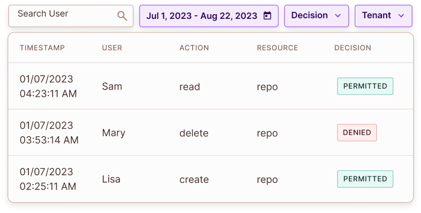Select the user name Mary
This screenshot has height=213, width=421.
pyautogui.click(x=114, y=133)
